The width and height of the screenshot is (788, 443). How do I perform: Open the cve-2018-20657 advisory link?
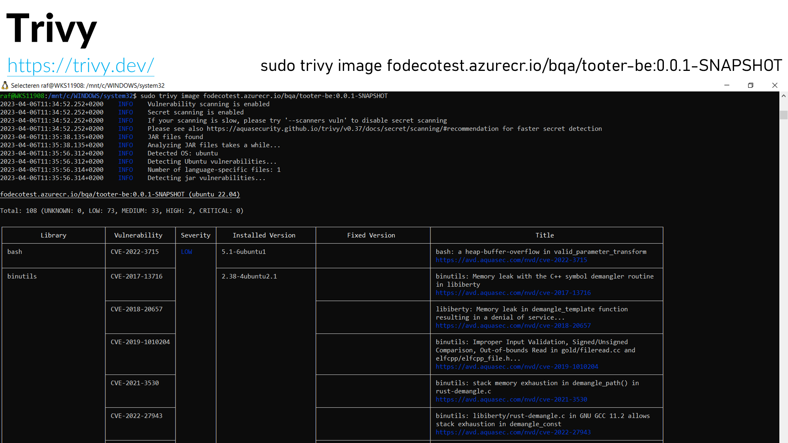click(x=513, y=326)
